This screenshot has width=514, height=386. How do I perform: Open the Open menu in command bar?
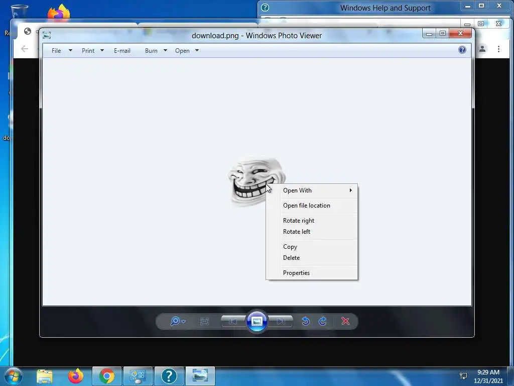[x=182, y=51]
